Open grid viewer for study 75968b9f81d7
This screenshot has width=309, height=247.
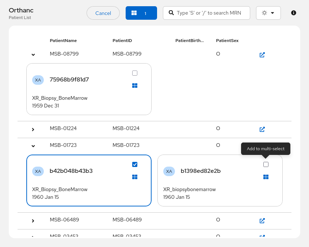135,85
